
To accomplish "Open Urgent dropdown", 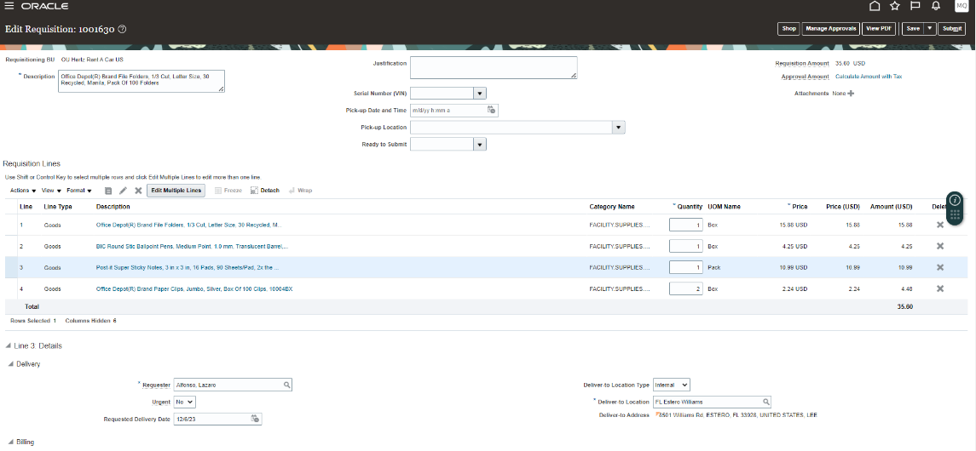I will coord(185,402).
